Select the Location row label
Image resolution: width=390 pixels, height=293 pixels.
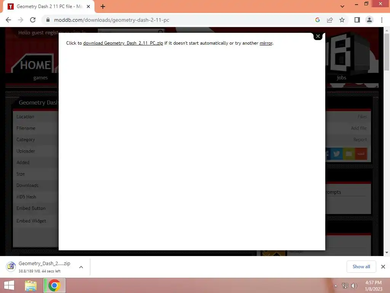25,117
